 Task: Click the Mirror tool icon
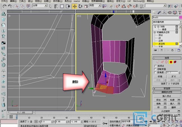click(x=170, y=6)
